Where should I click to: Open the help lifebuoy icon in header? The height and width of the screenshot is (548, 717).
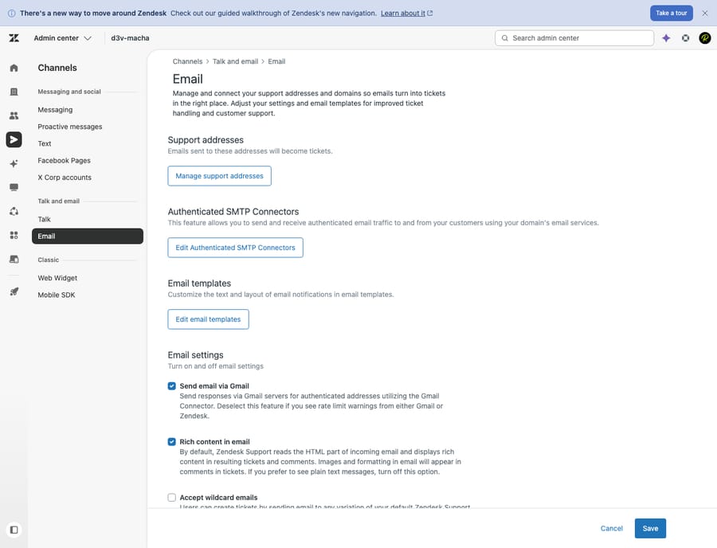click(x=685, y=38)
